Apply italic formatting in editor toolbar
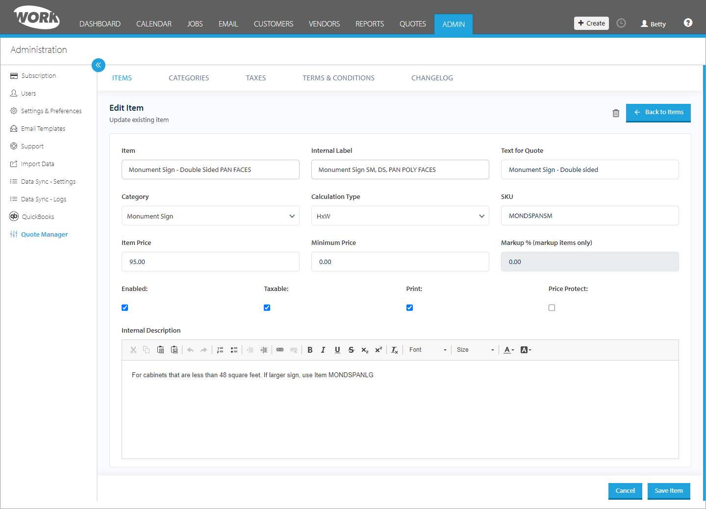Screen dimensions: 706x509 coord(323,350)
